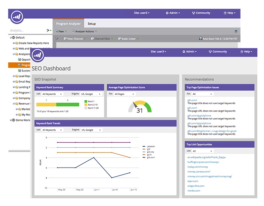Click the filter funnel icon beside View Channel
Viewport: 264px width, 206px height.
point(57,38)
